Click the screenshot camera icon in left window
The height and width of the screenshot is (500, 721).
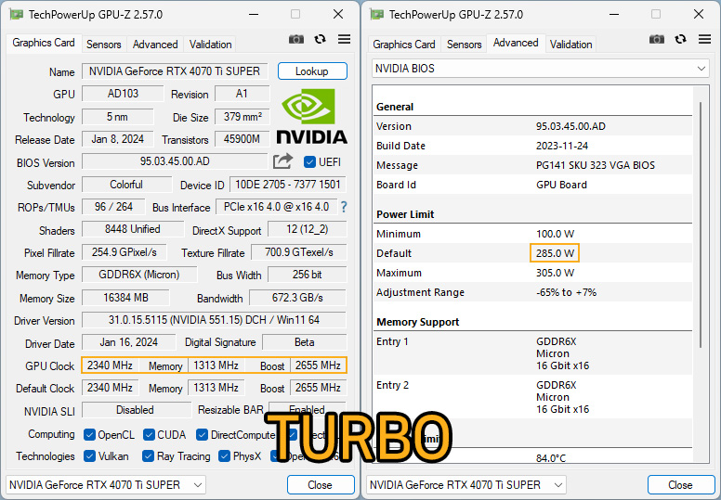(296, 40)
